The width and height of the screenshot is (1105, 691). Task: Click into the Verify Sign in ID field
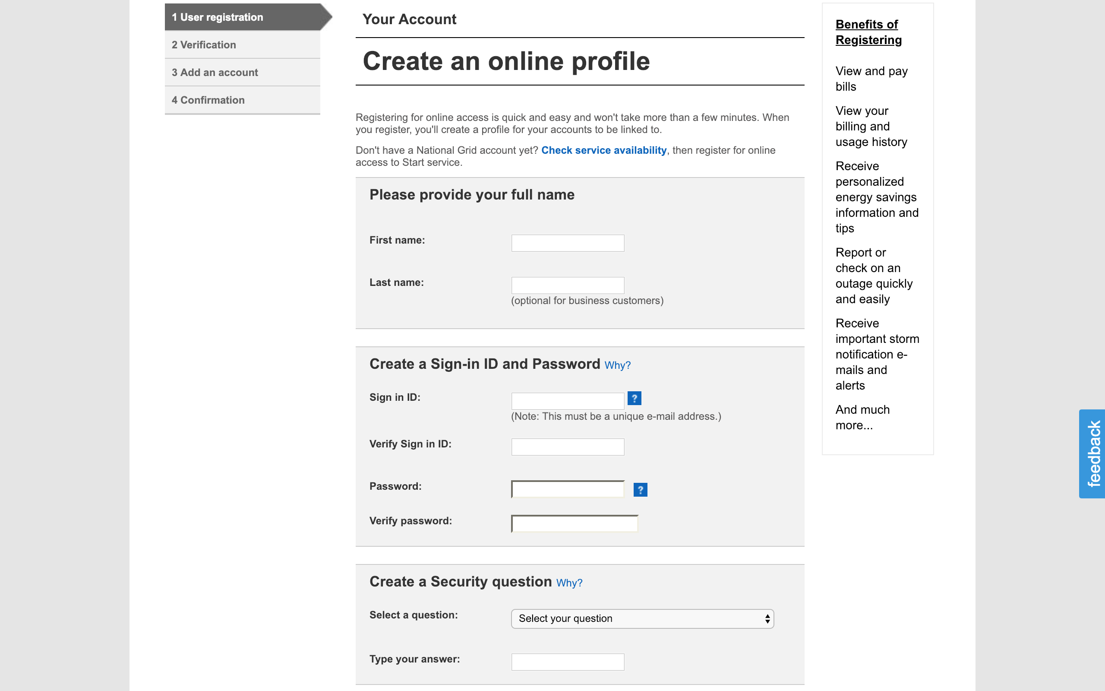[x=568, y=447]
